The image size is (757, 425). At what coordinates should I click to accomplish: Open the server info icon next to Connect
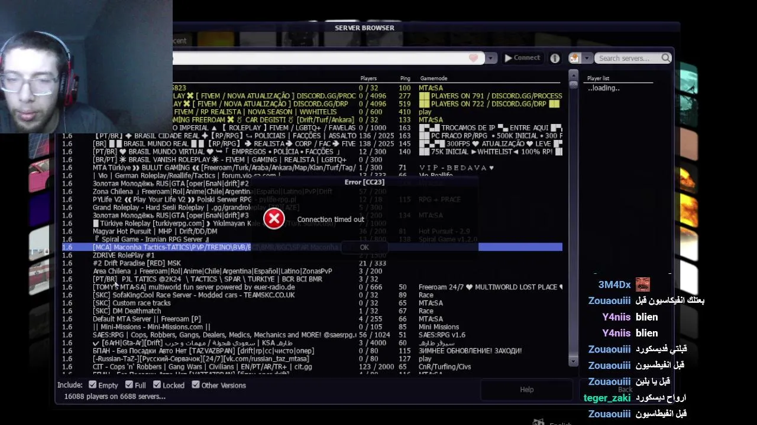[555, 58]
